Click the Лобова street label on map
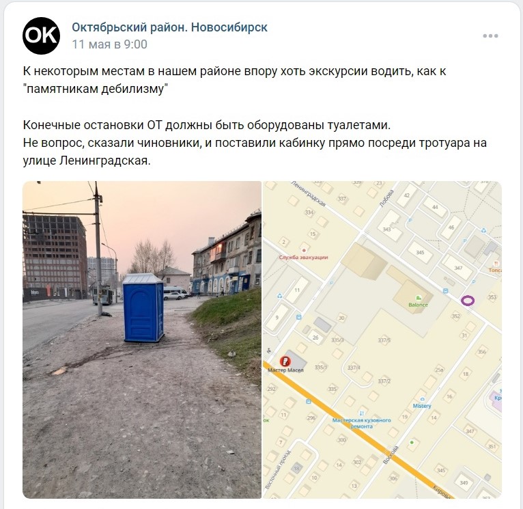The width and height of the screenshot is (523, 509). click(x=387, y=199)
